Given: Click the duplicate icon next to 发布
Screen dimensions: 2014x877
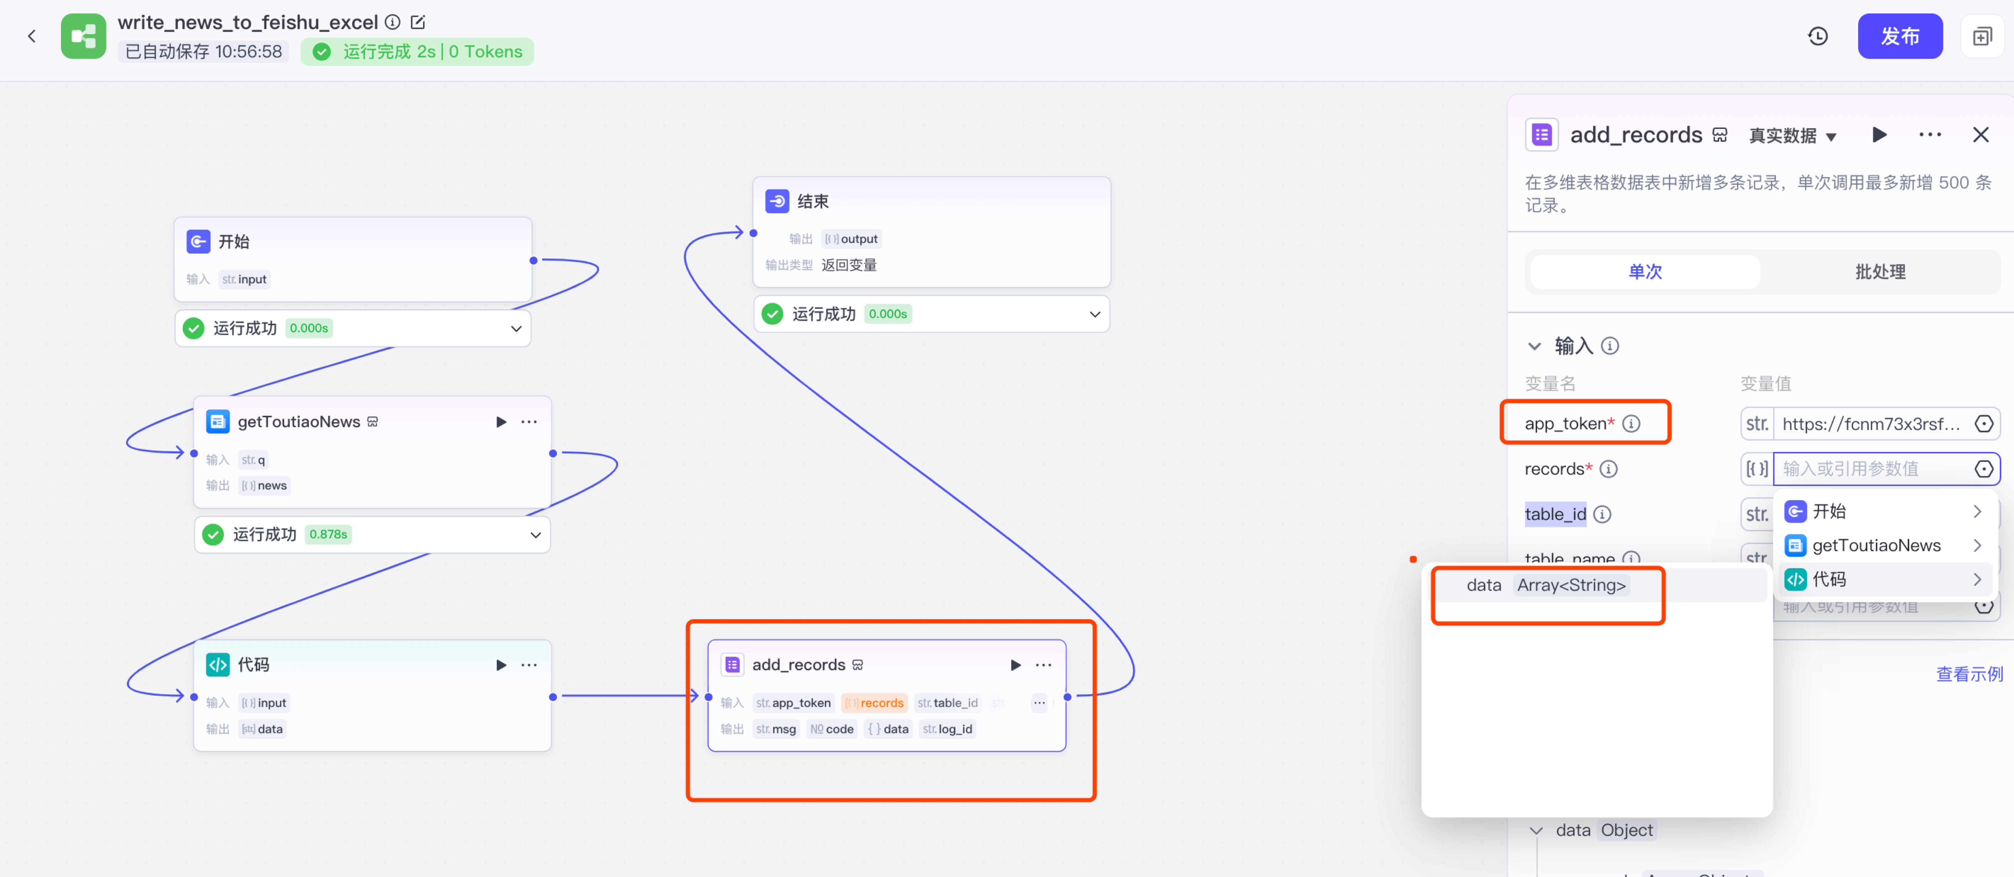Looking at the screenshot, I should 1982,36.
